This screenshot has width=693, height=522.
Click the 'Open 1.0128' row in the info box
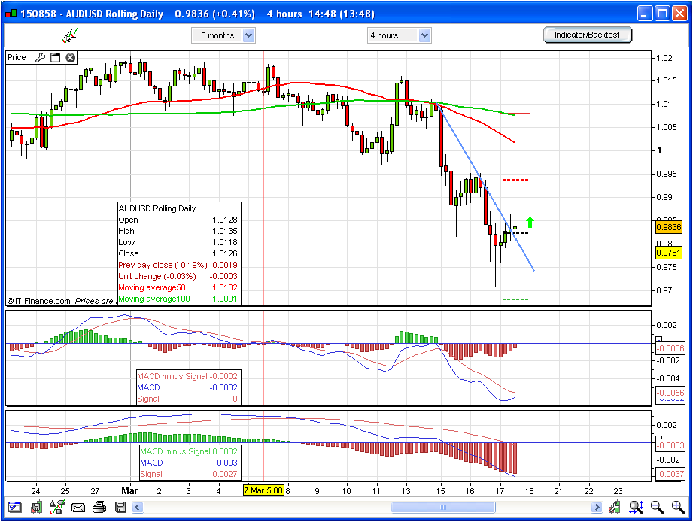point(178,220)
